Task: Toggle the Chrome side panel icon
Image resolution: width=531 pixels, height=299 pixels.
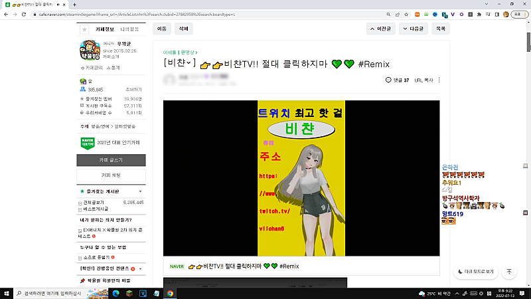Action: click(x=495, y=14)
